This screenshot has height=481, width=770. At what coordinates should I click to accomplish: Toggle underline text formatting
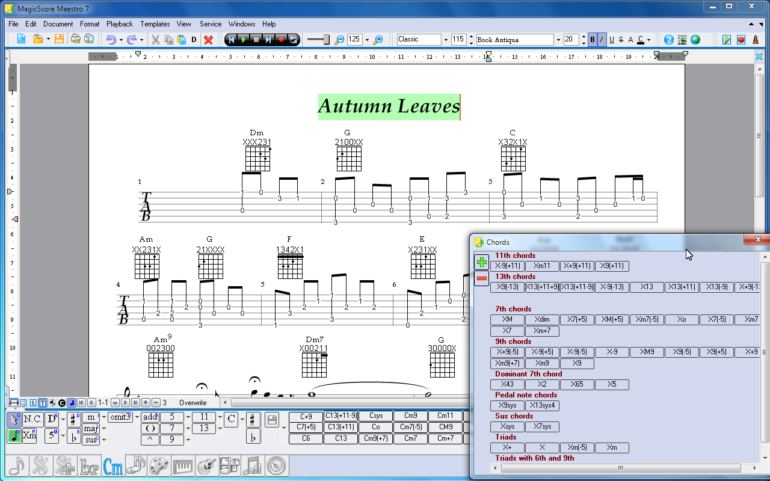(612, 40)
